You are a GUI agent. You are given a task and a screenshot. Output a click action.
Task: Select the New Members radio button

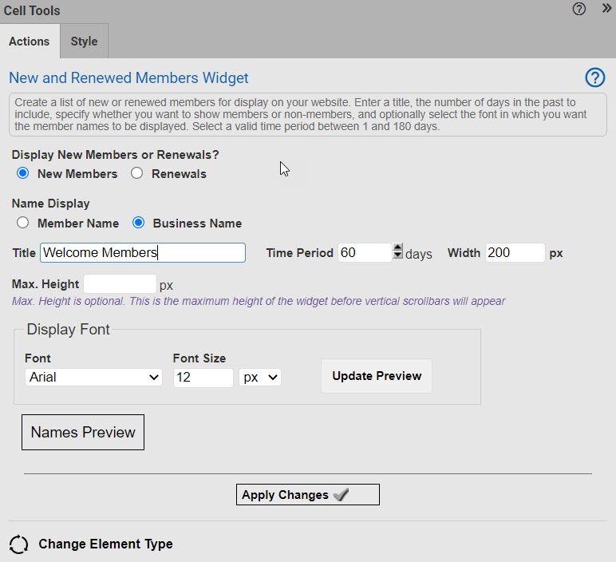click(22, 173)
